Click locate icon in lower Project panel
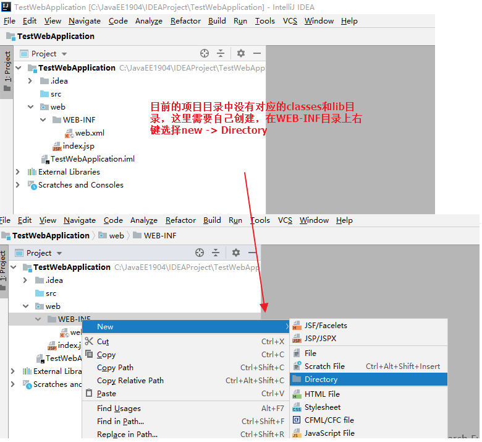The height and width of the screenshot is (442, 482). coord(200,253)
